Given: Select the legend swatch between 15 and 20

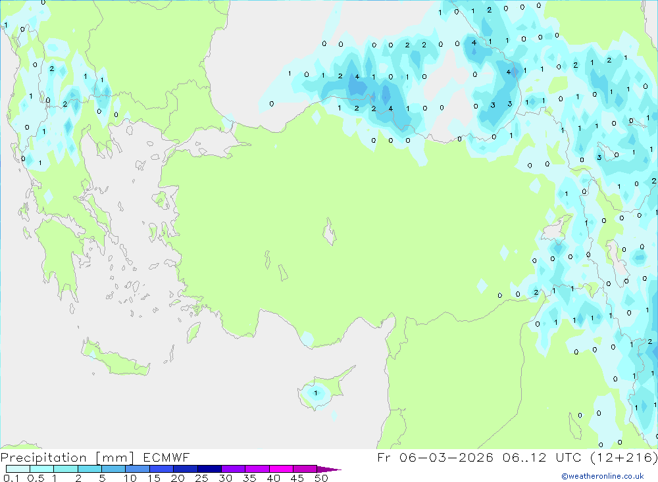Looking at the screenshot, I should click(162, 469).
